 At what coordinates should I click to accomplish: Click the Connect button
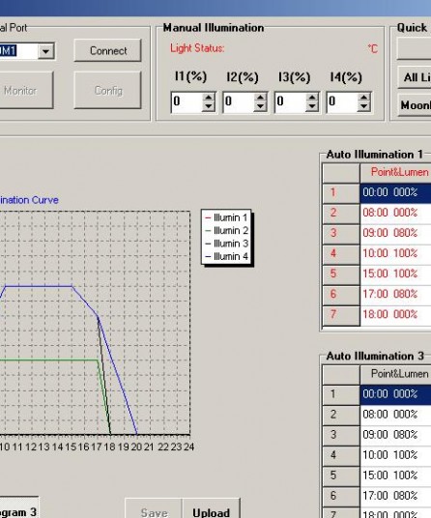(x=108, y=50)
